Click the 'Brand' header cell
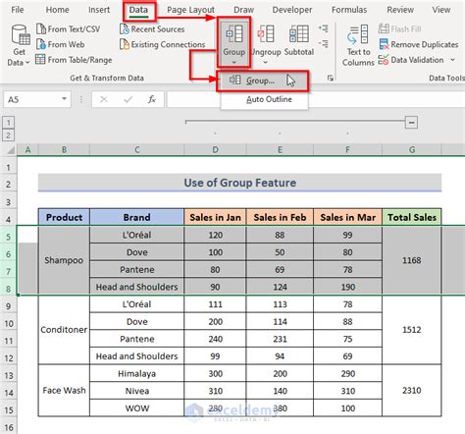The height and width of the screenshot is (434, 465). click(136, 217)
